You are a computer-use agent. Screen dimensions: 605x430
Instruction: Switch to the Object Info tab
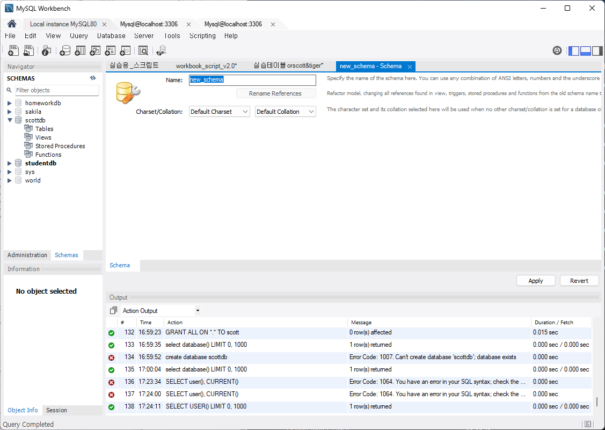pos(23,410)
